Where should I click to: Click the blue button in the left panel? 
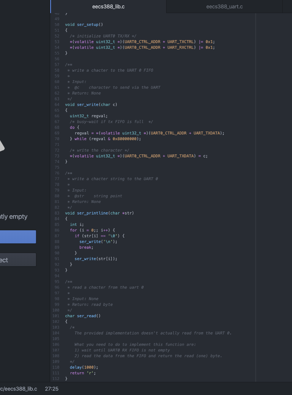pos(18,237)
